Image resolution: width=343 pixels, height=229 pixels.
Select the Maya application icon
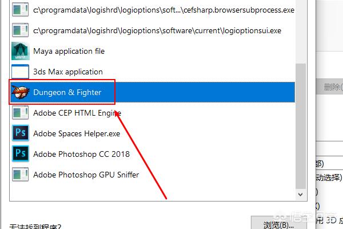click(21, 51)
